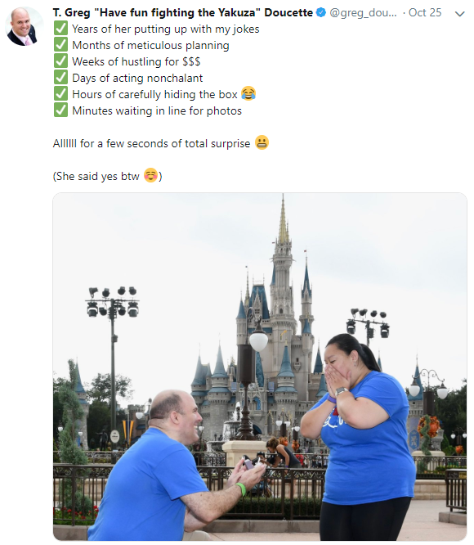Click the checkmark beside 'Hours of carefully hiding'
The height and width of the screenshot is (545, 474).
coord(60,93)
